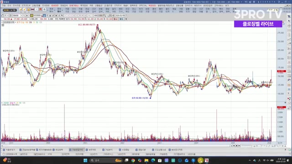Click the topmost icon in right drawing toolbar
This screenshot has height=164, width=292.
click(x=289, y=16)
